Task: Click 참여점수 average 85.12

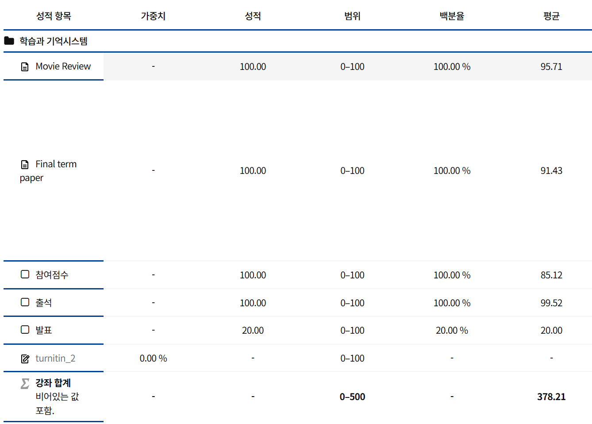Action: [x=551, y=275]
